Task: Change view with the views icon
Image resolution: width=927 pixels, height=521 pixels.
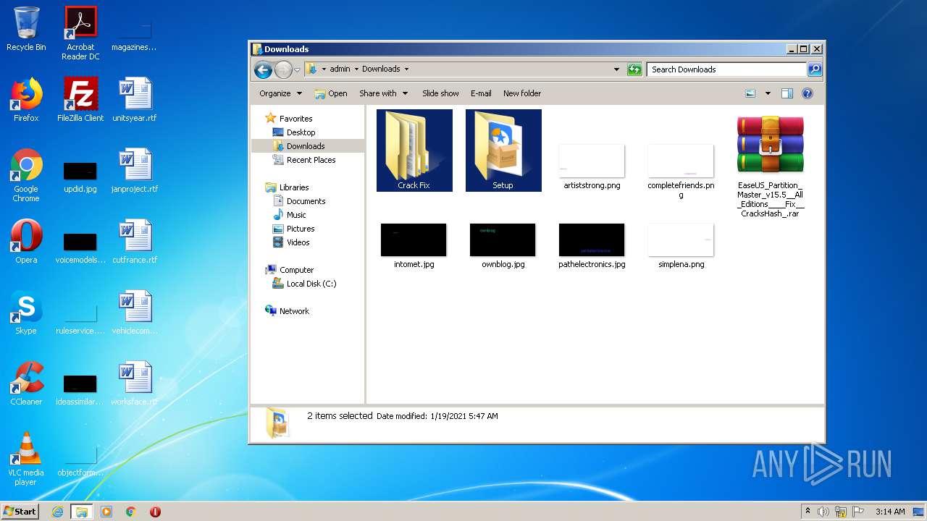Action: coord(750,93)
